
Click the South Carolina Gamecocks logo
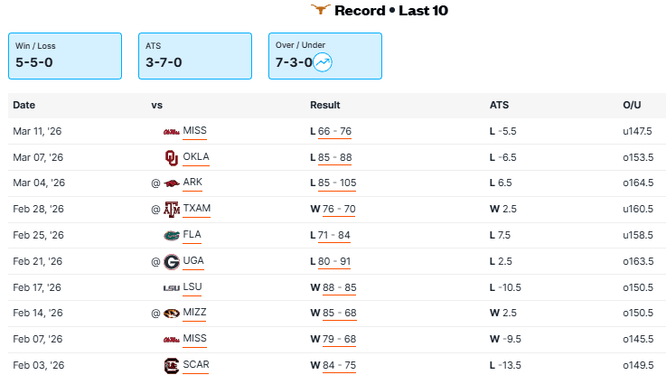172,366
